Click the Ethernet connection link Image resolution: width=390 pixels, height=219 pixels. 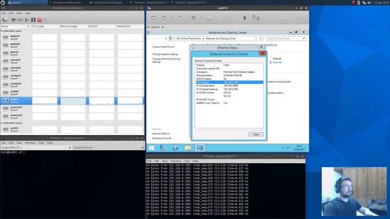pyautogui.click(x=277, y=62)
